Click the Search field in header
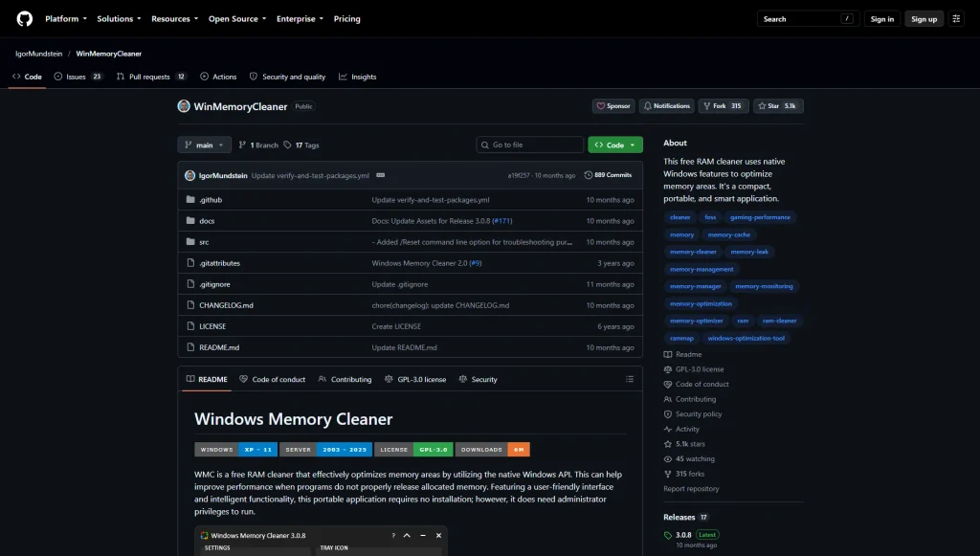 point(808,19)
